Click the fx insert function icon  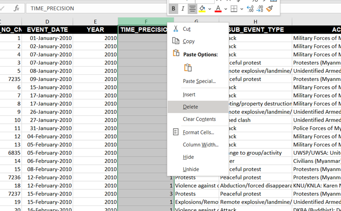click(x=17, y=8)
